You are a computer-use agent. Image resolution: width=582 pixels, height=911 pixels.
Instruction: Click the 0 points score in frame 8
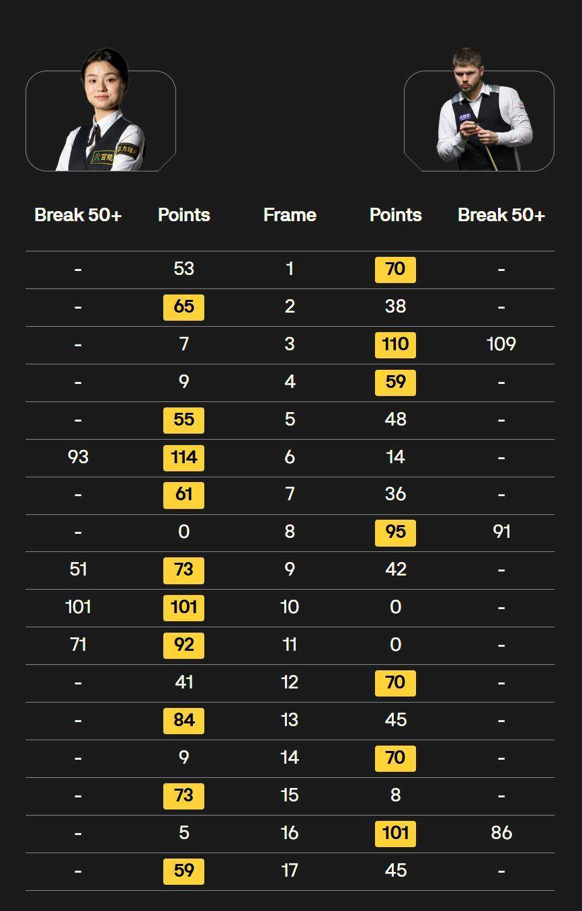click(183, 532)
